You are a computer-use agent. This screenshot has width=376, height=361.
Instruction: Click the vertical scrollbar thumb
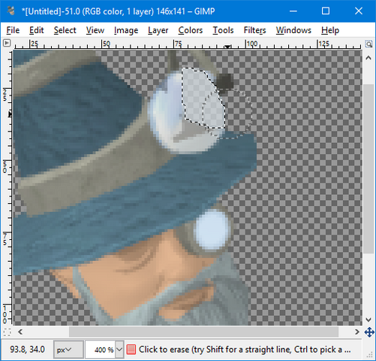(x=368, y=169)
